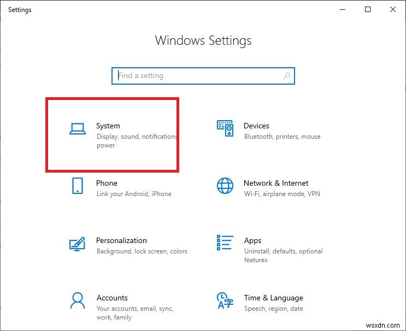Open the Personalization category label
Screen dimensions: 406x331
[x=121, y=241]
